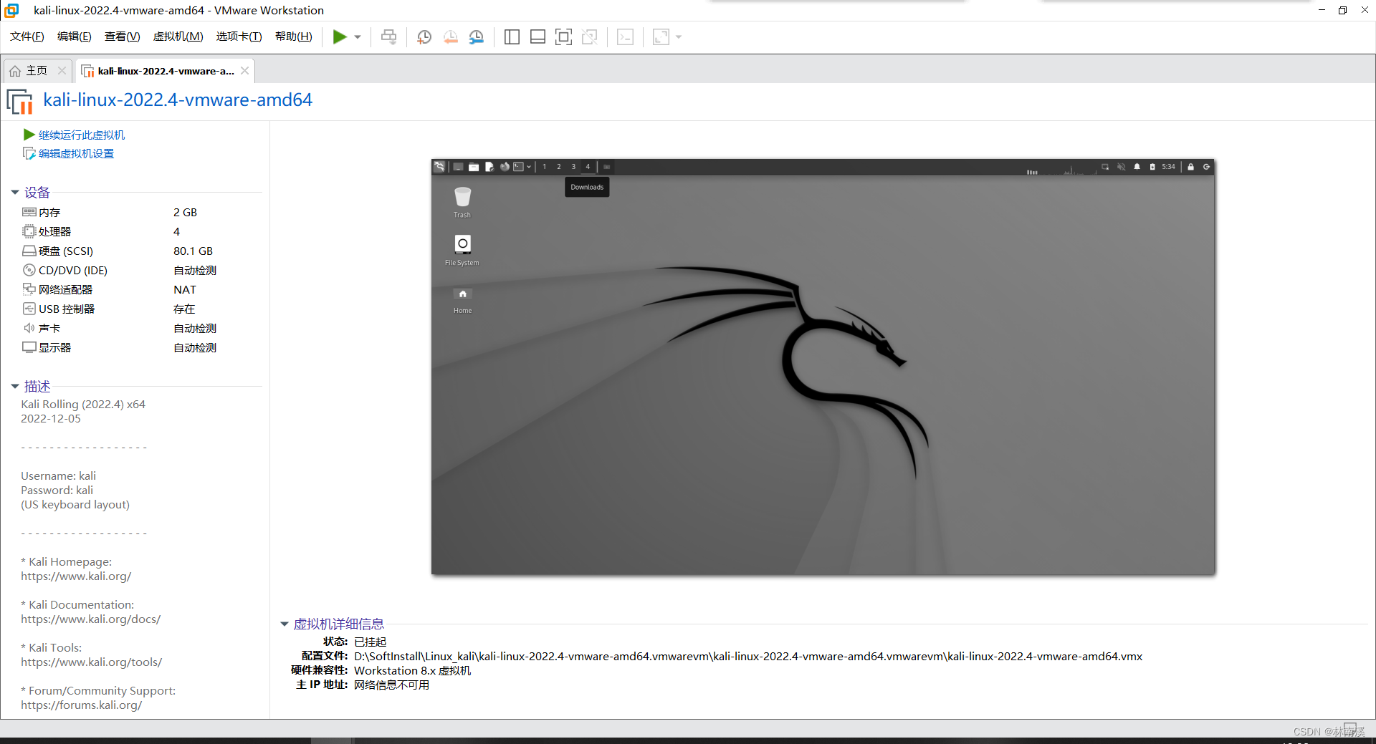Click the https://forums.kali.org/ text
The height and width of the screenshot is (744, 1376).
pyautogui.click(x=81, y=705)
